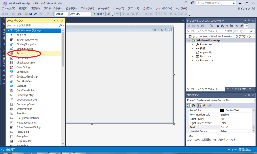The height and width of the screenshot is (154, 257).
Task: Click the pushpin on Properties panel header
Action: pyautogui.click(x=249, y=95)
